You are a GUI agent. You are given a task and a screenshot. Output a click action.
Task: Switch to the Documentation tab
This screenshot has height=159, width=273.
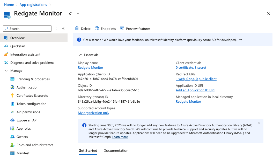pyautogui.click(x=116, y=151)
